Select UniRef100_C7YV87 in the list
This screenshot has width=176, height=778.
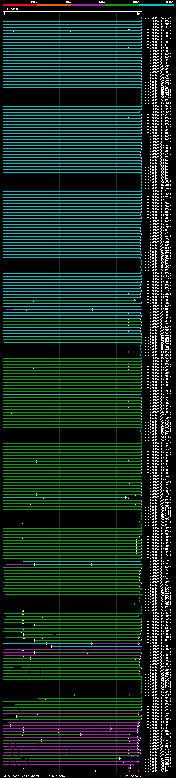(x=158, y=367)
